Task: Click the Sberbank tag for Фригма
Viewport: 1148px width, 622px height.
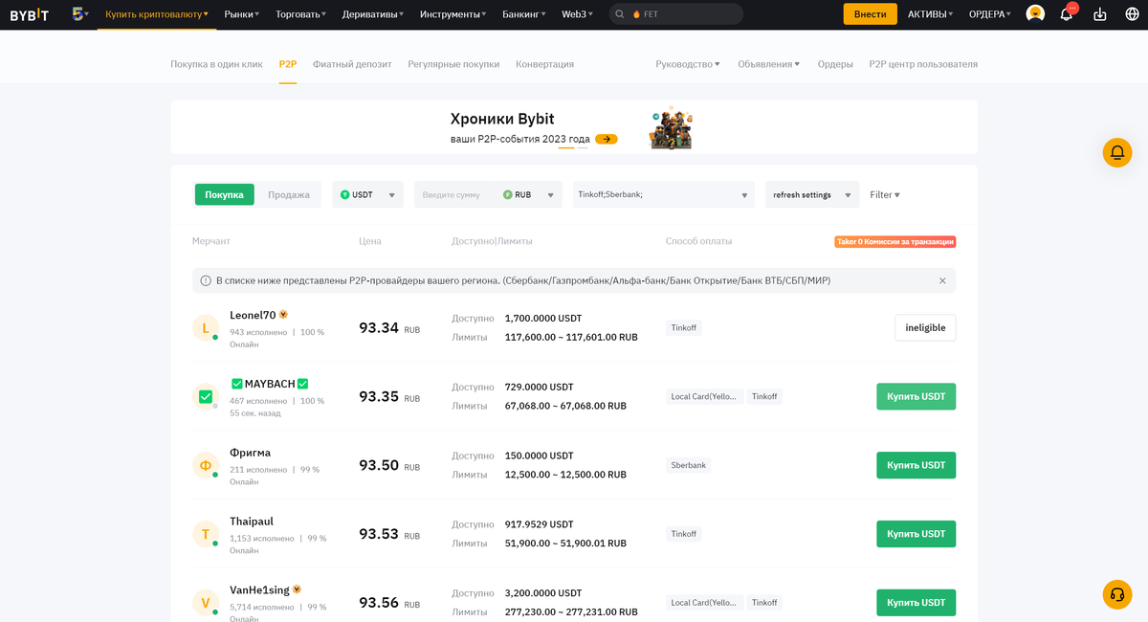Action: coord(689,465)
